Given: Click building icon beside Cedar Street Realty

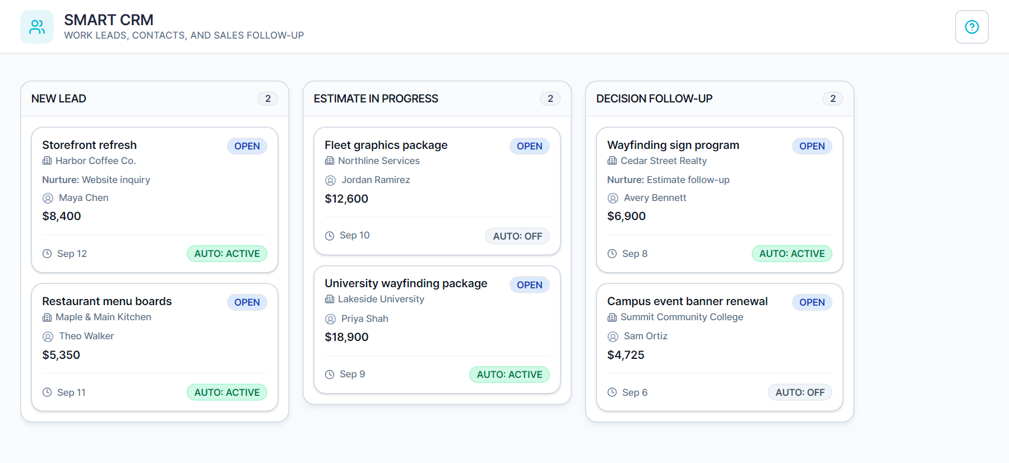Looking at the screenshot, I should 612,161.
